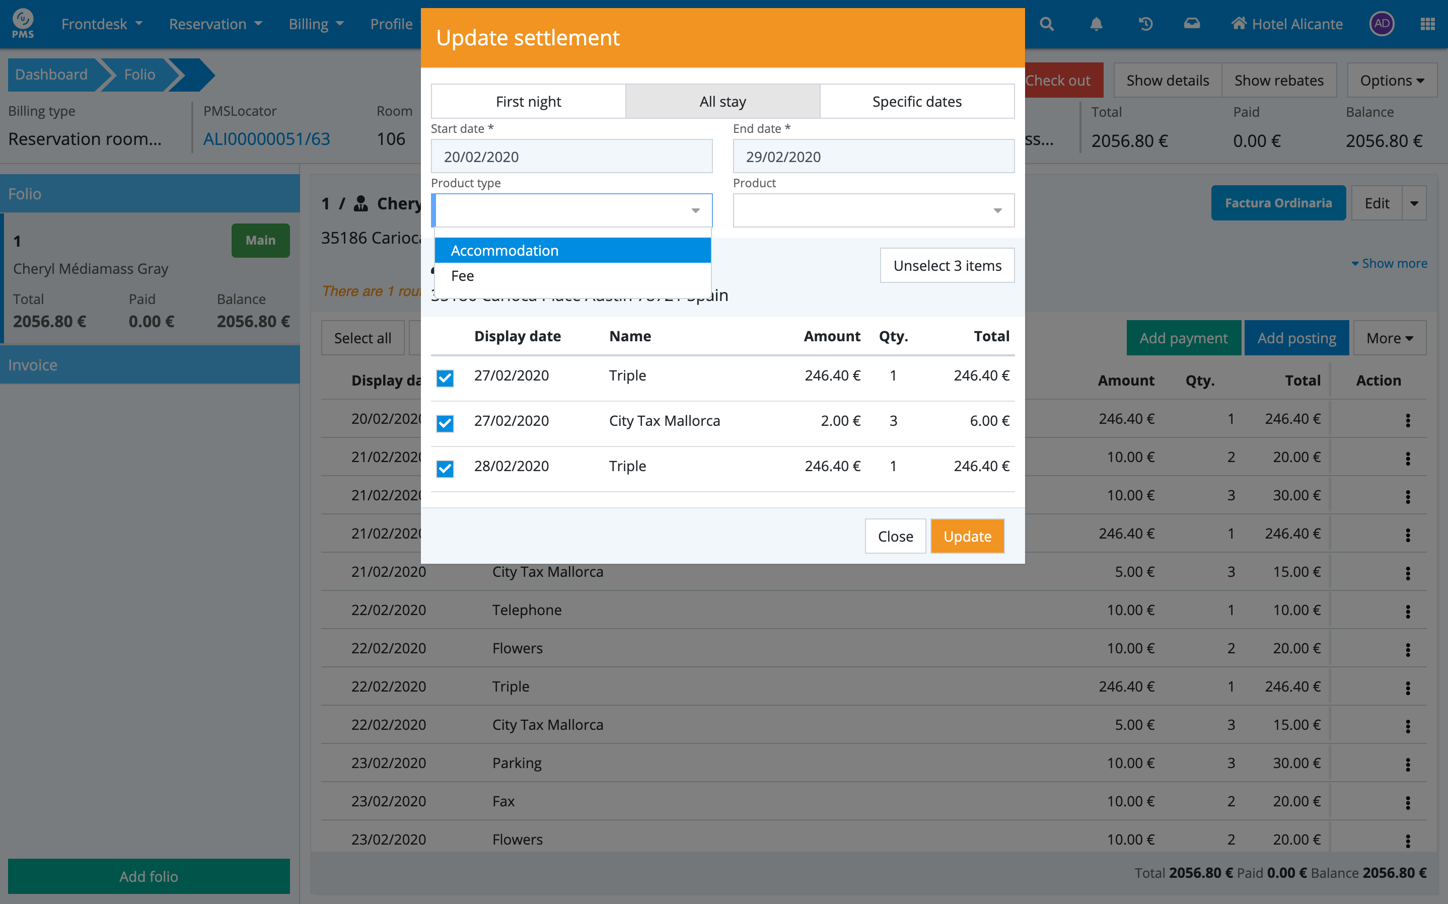This screenshot has width=1448, height=904.
Task: Open the Product dropdown
Action: pos(873,210)
